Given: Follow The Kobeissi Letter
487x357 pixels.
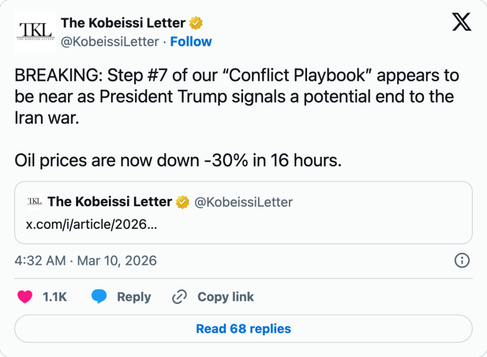Looking at the screenshot, I should [191, 42].
